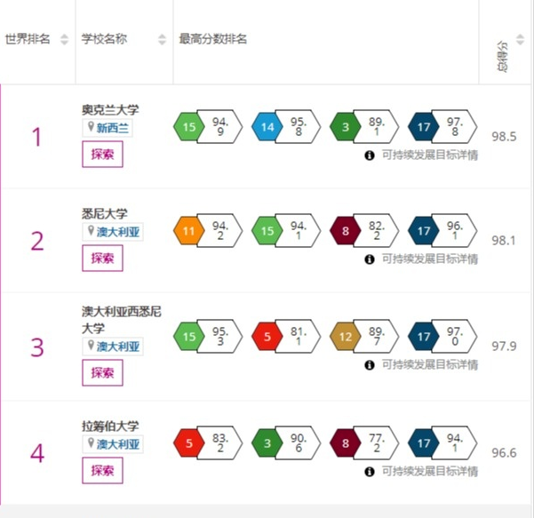Screen dimensions: 534x518
Task: Click info icon in Auckland University row
Action: pyautogui.click(x=370, y=155)
